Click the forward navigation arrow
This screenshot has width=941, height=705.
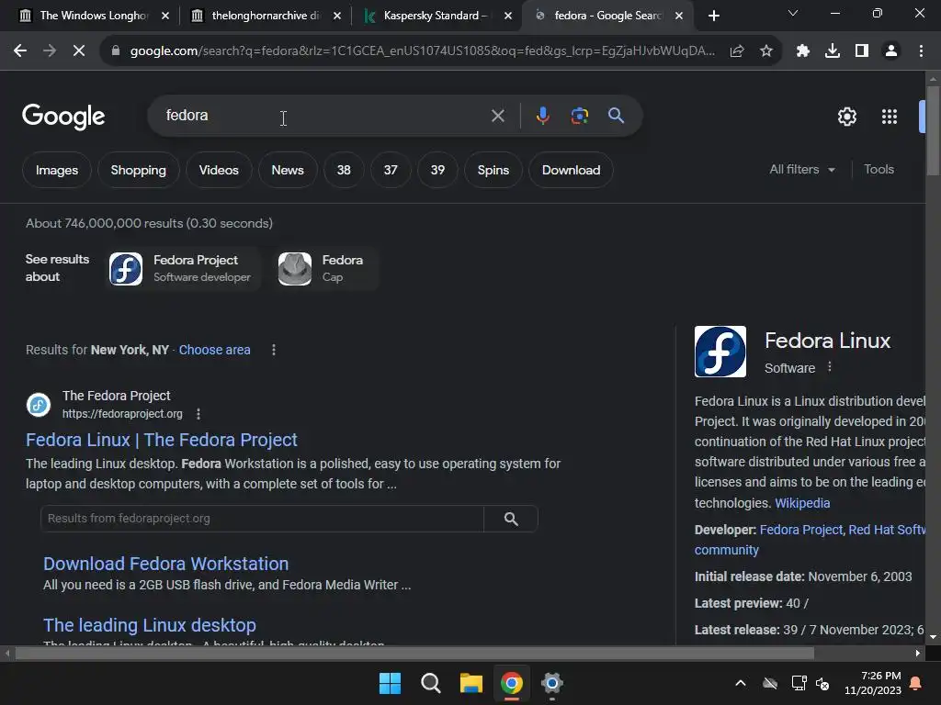point(50,51)
